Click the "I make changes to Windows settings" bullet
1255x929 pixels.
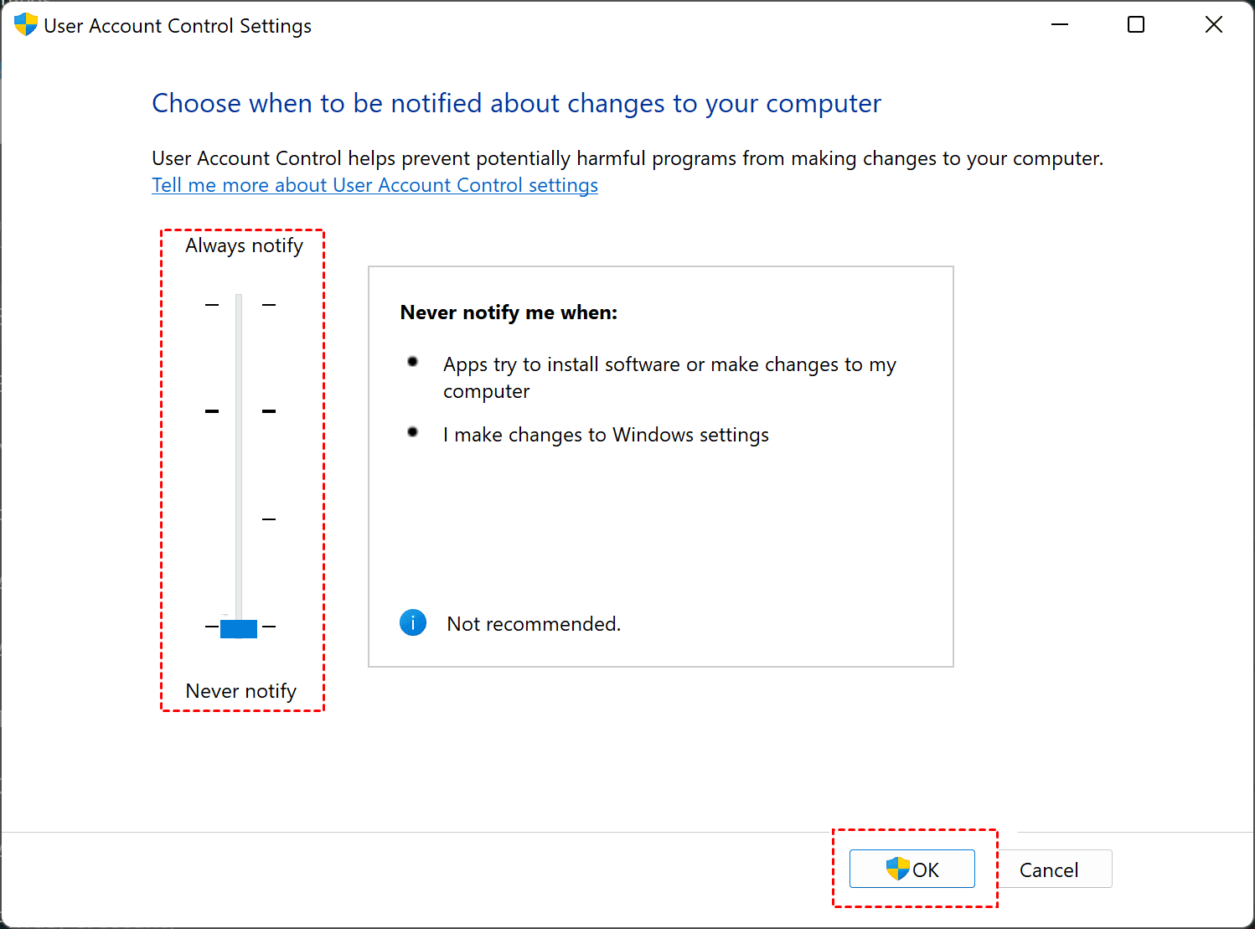[606, 435]
